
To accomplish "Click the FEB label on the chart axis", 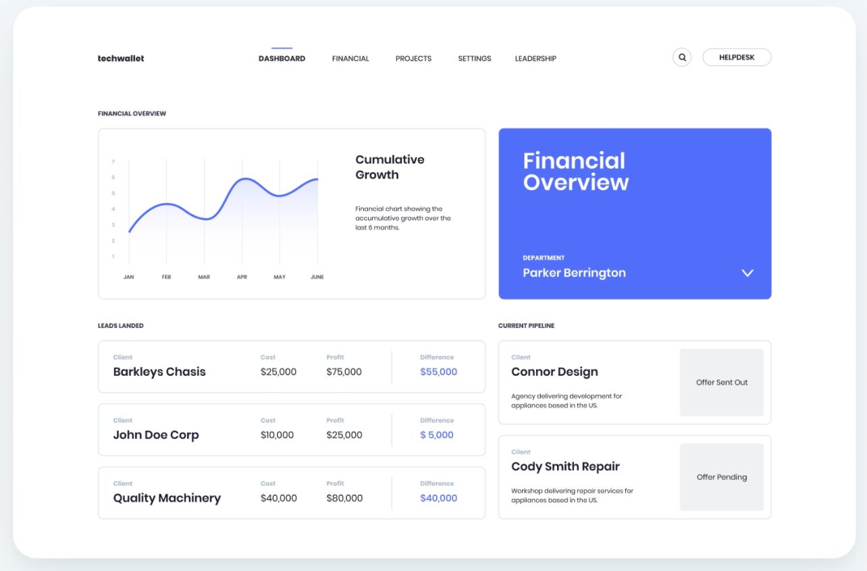I will (x=166, y=277).
